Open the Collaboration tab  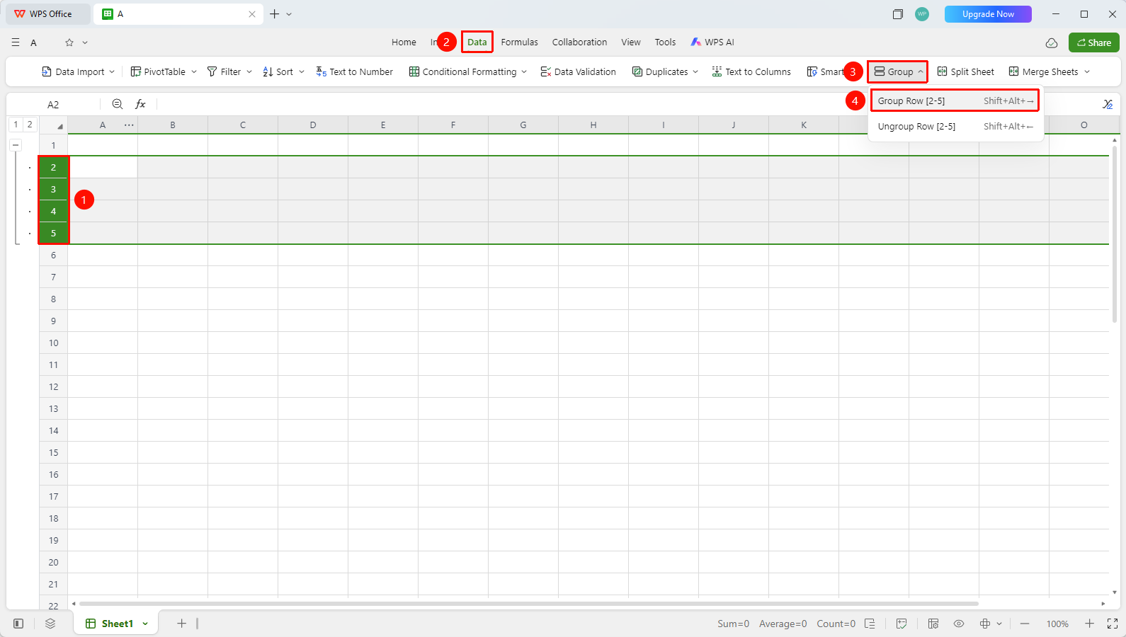pyautogui.click(x=579, y=42)
